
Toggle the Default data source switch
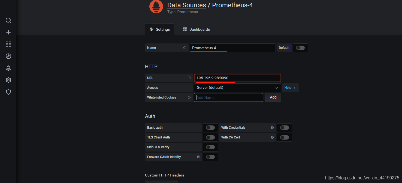[300, 48]
